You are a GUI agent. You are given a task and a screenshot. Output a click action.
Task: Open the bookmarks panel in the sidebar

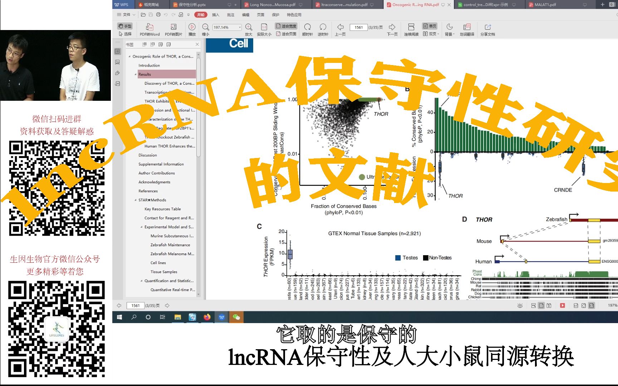pyautogui.click(x=117, y=51)
